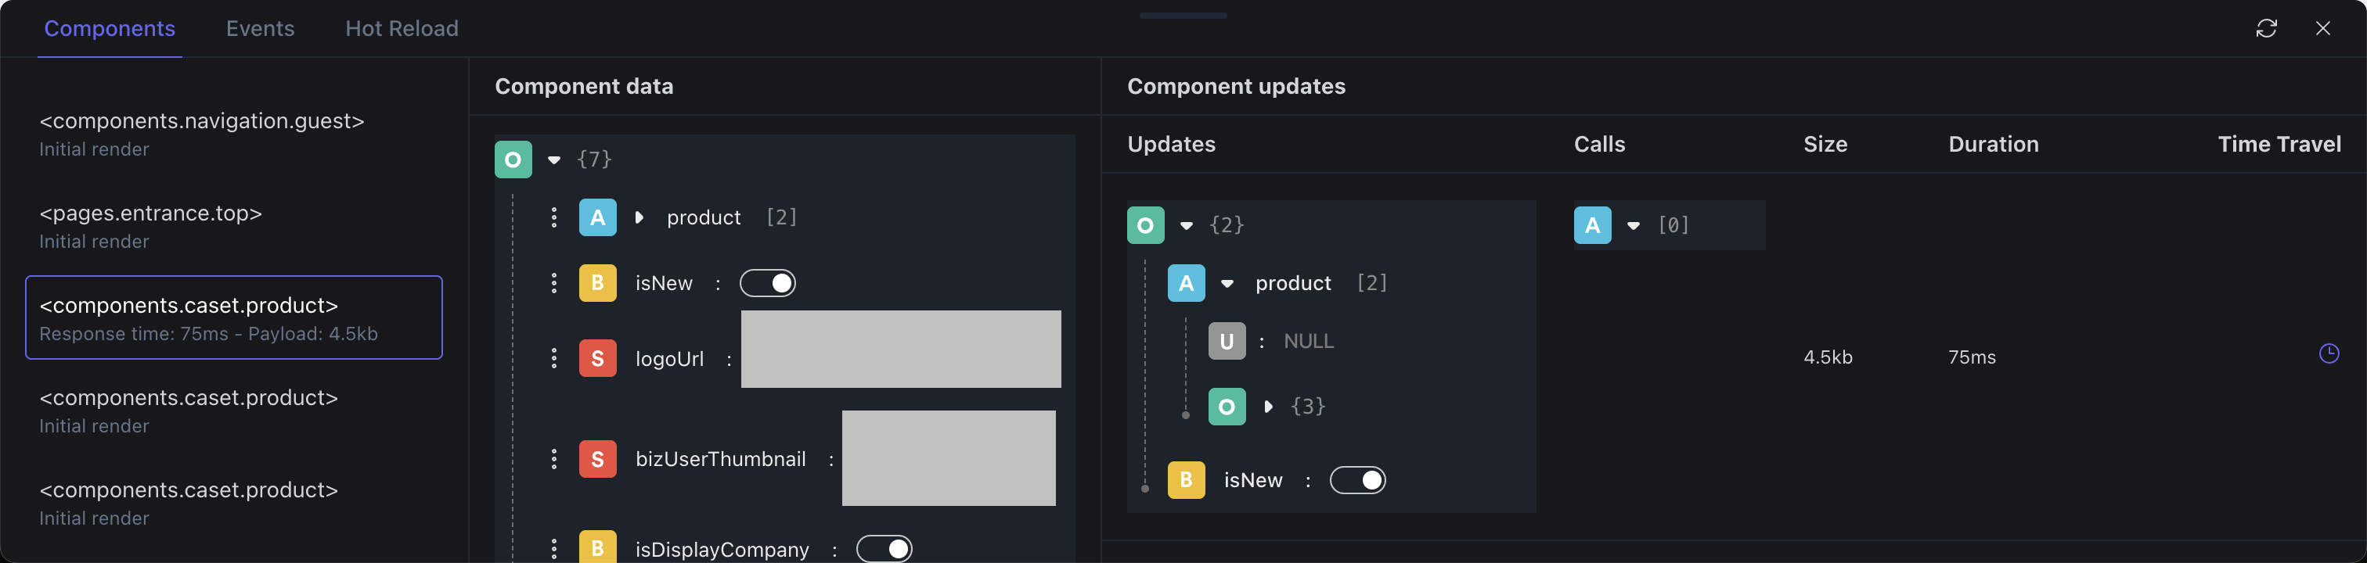Collapse the {2} root object in Updates
The image size is (2367, 563).
[1187, 225]
